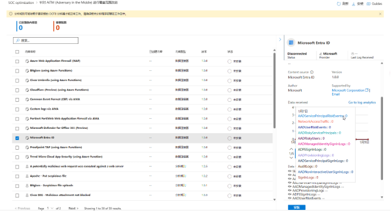392x211 pixels.
Task: Click rule icon beside potentially malicious web request
Action: tap(27, 167)
